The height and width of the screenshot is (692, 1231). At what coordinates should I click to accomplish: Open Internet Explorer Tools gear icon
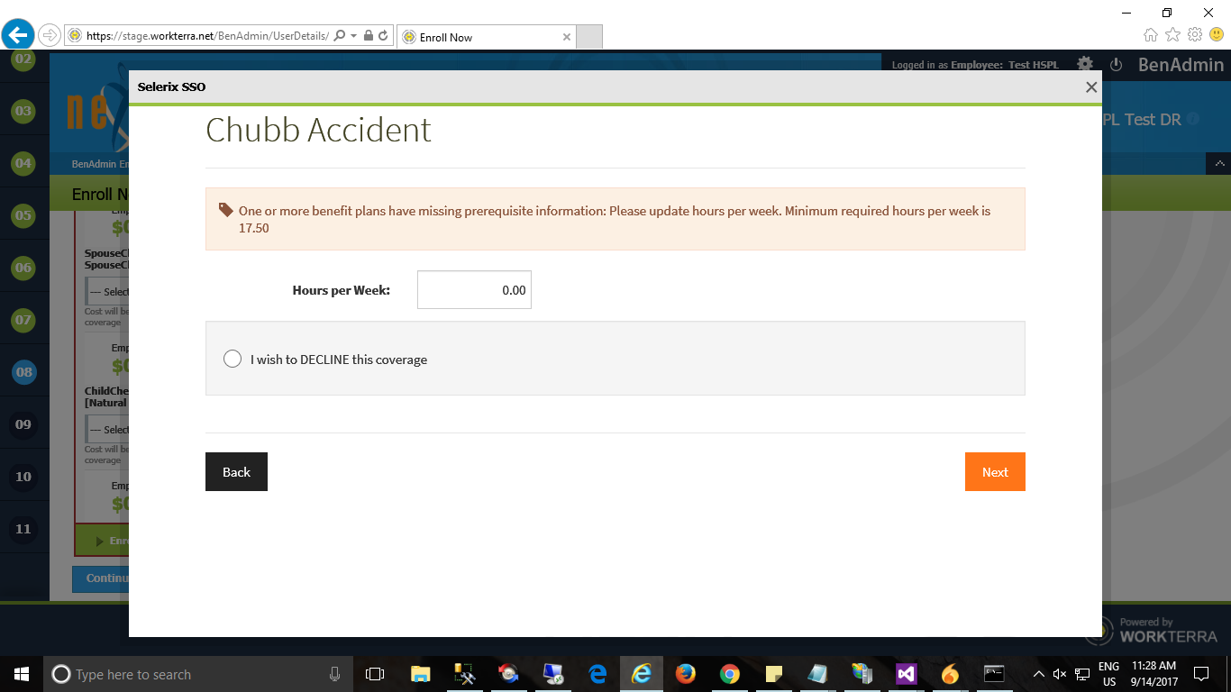[1194, 34]
